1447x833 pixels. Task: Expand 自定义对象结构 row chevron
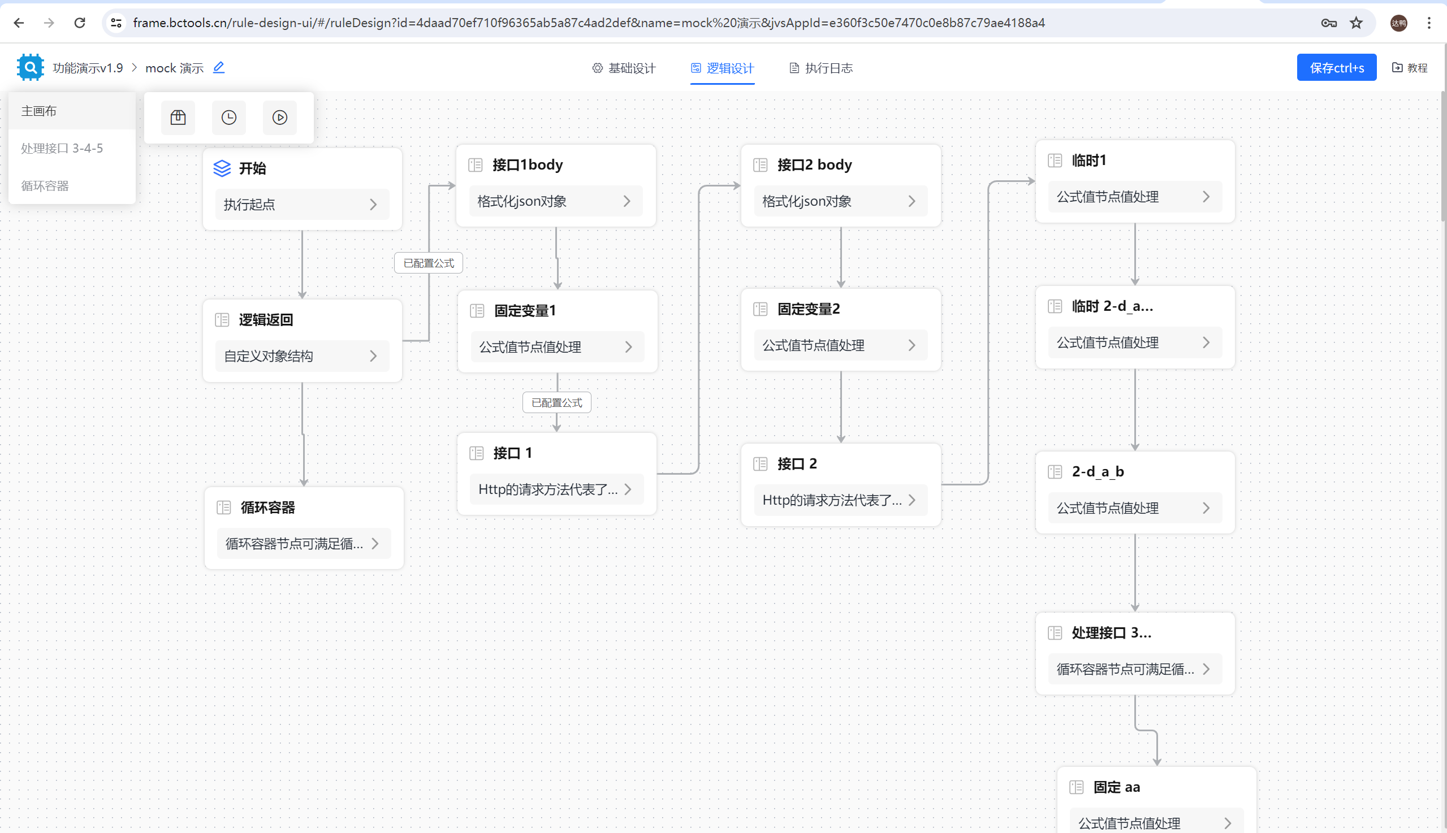pos(373,356)
